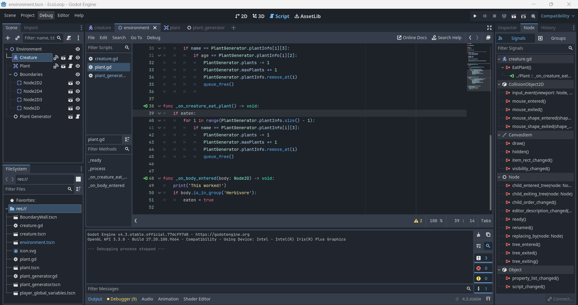Open the Debug menu in the top menu bar

pyautogui.click(x=46, y=15)
